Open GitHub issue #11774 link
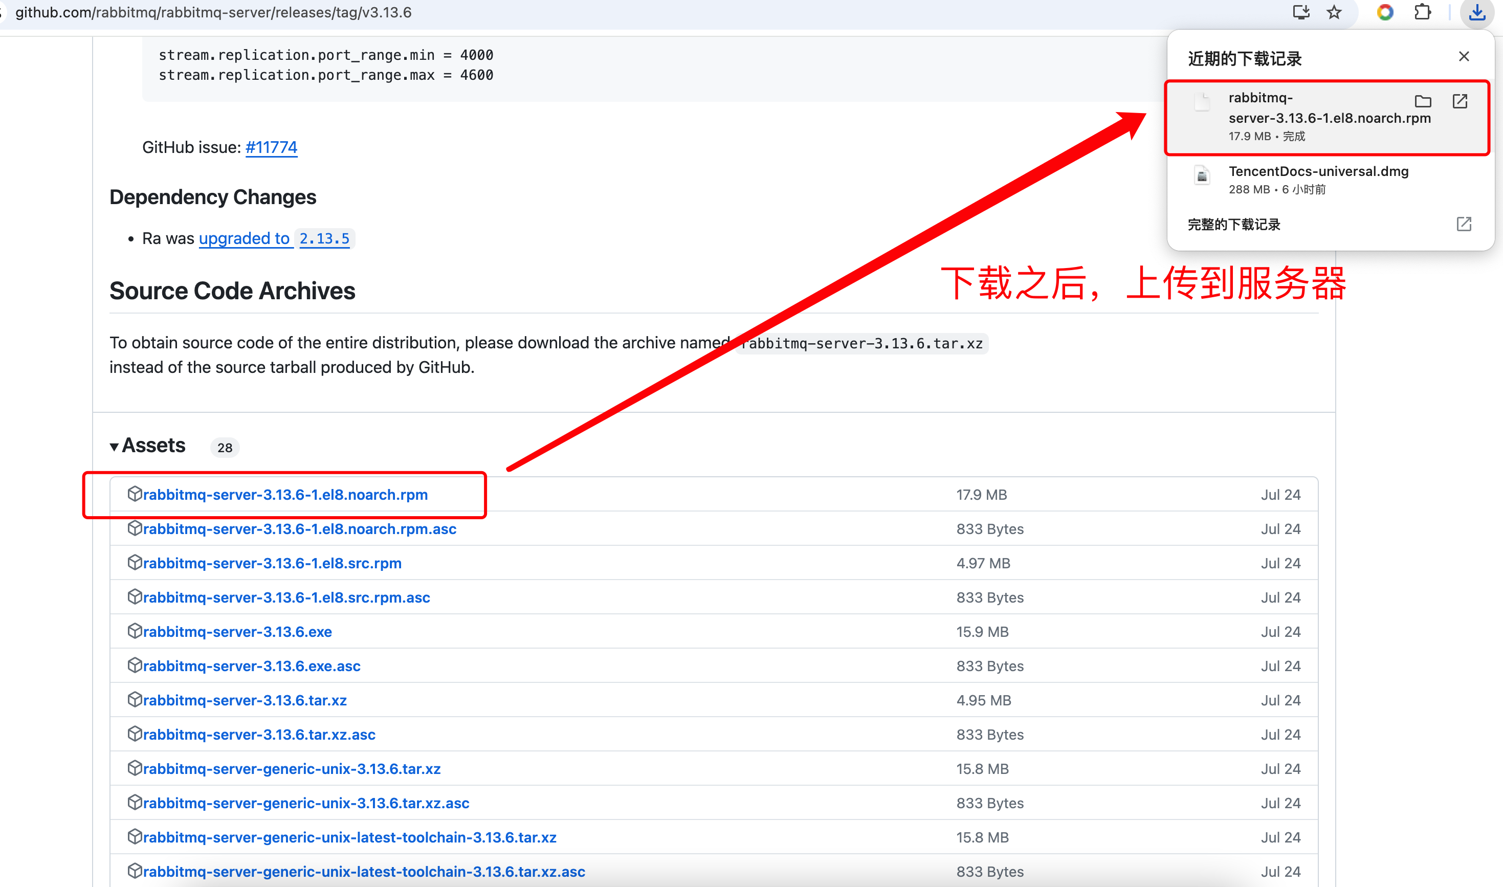1503x887 pixels. [271, 147]
